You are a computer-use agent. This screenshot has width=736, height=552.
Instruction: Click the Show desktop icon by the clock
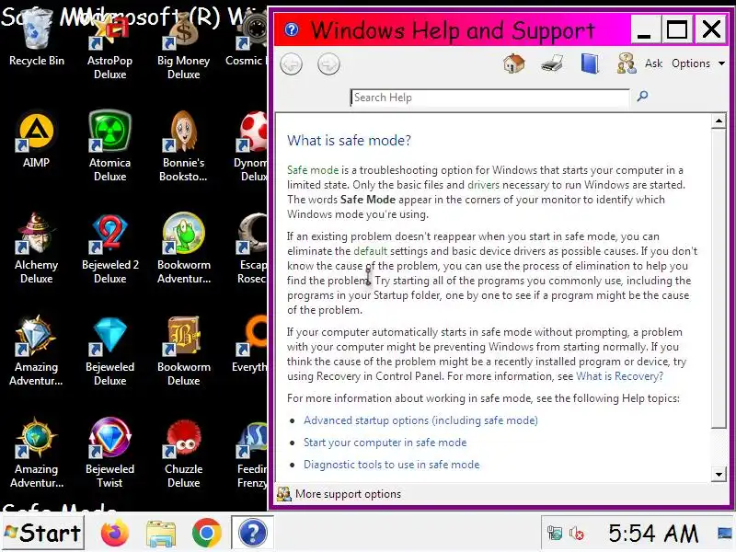pos(726,534)
